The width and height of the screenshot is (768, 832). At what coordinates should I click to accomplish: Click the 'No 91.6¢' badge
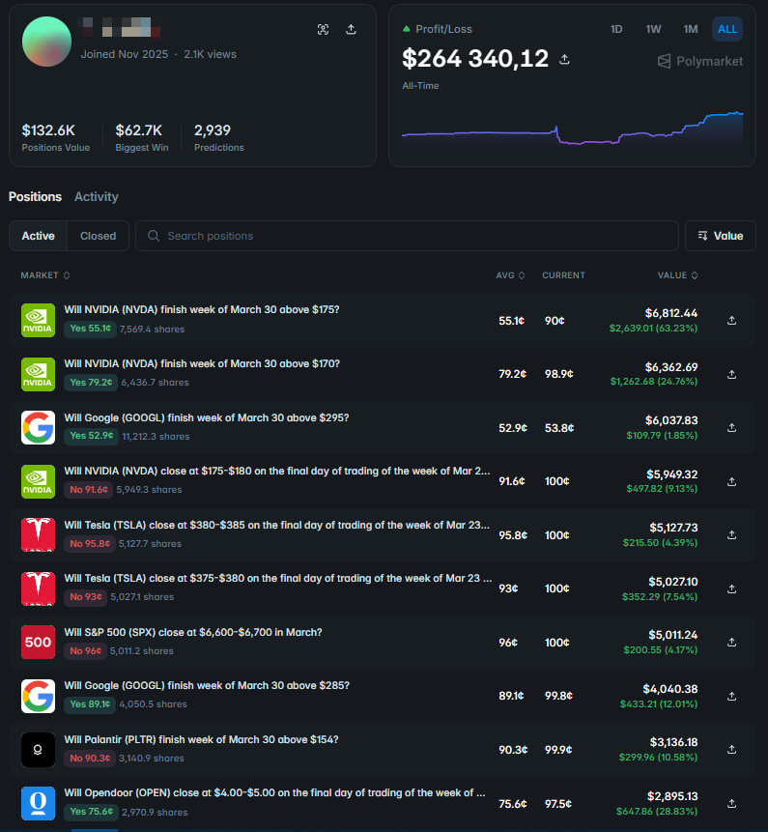89,489
